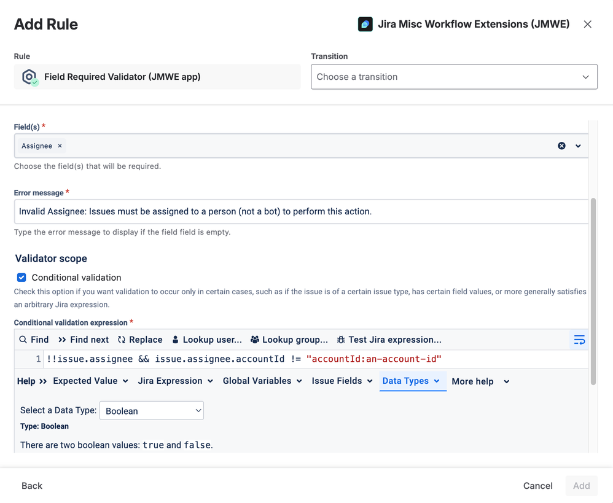Expand the Issue Fields help section
This screenshot has width=613, height=503.
(x=342, y=381)
